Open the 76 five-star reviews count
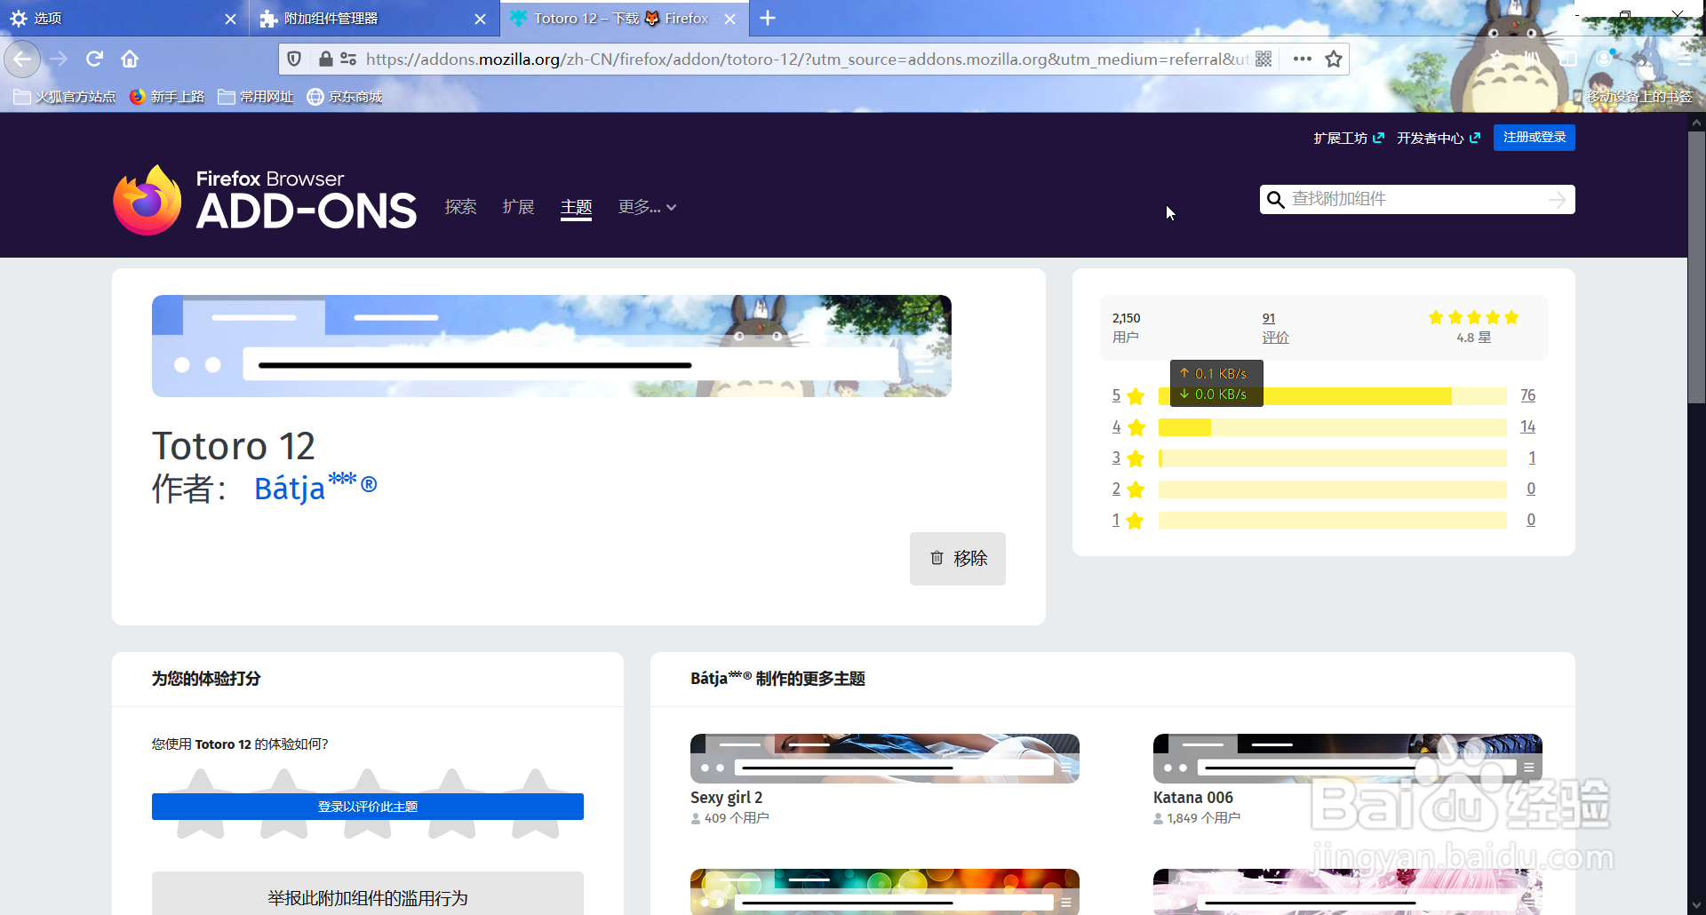Screen dimensions: 1706x915 click(1527, 395)
